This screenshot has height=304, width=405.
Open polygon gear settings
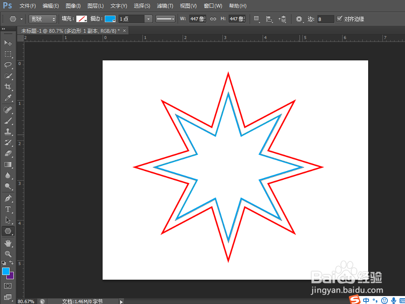pos(299,19)
